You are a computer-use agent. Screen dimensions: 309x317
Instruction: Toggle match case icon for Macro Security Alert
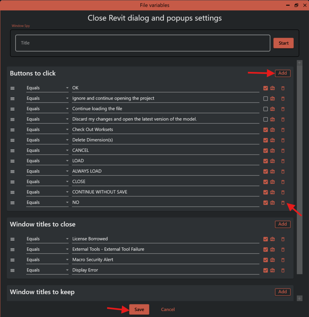pos(272,260)
